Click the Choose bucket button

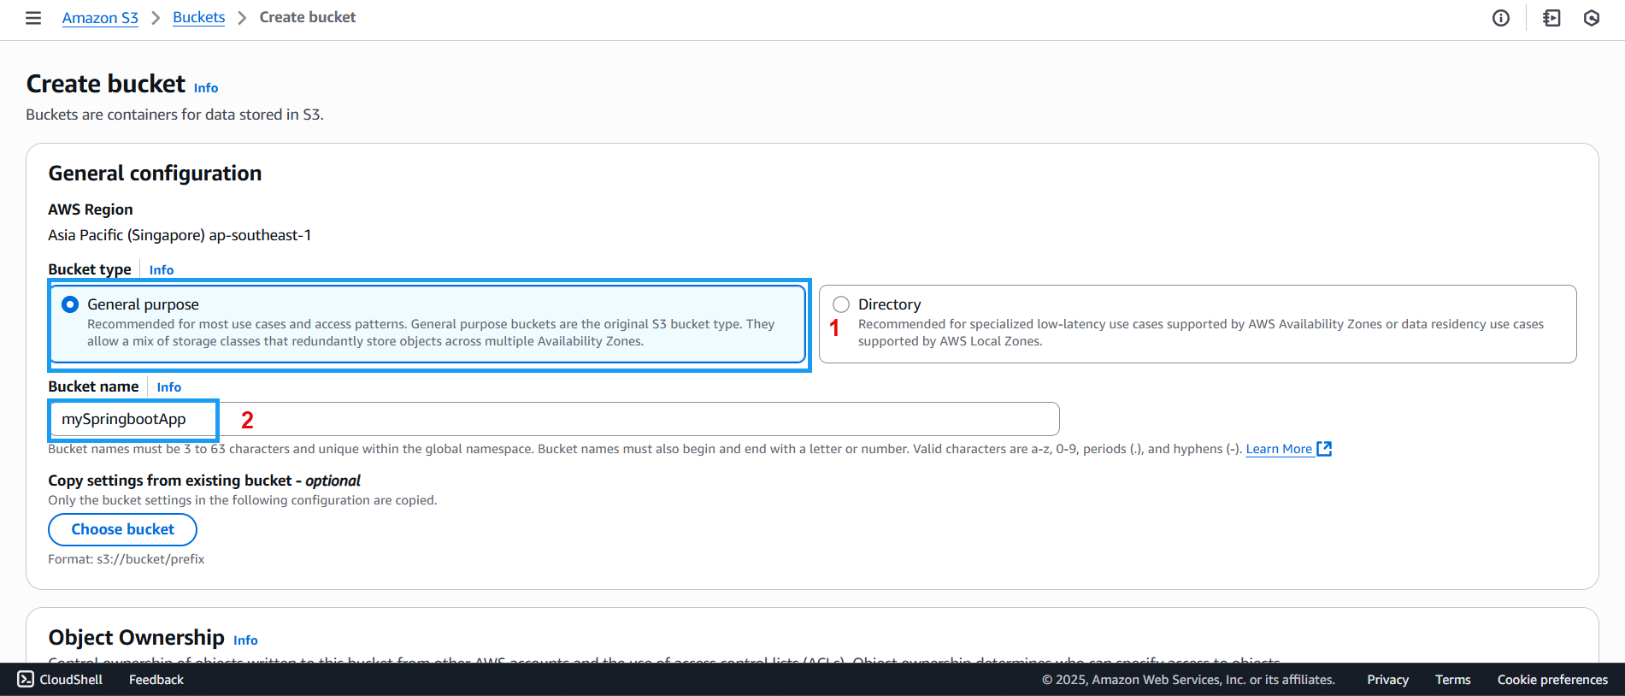point(122,529)
